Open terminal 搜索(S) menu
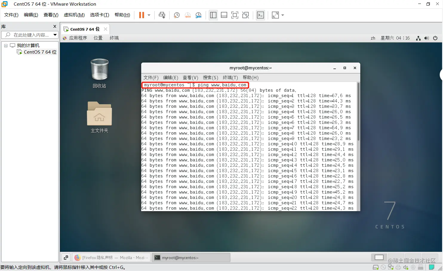The width and height of the screenshot is (443, 271). coord(210,78)
